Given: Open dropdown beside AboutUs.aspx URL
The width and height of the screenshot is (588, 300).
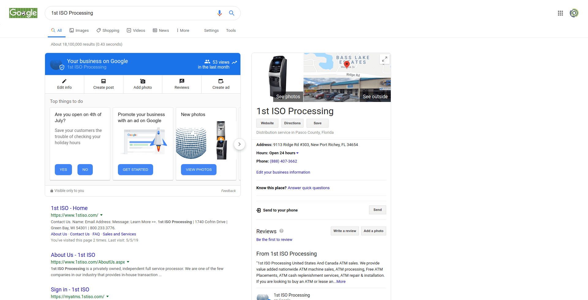Looking at the screenshot, I should click(128, 262).
